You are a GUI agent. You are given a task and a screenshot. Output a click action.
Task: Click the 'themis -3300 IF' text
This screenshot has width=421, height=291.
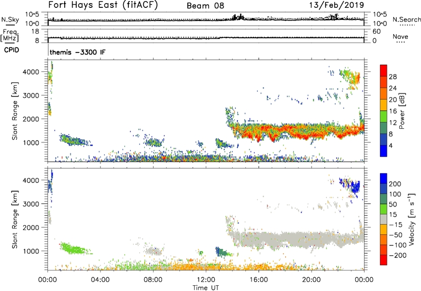[x=77, y=52]
